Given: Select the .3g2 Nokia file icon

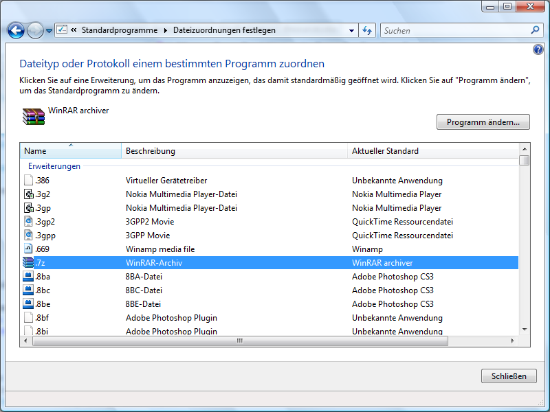Looking at the screenshot, I should pyautogui.click(x=28, y=194).
